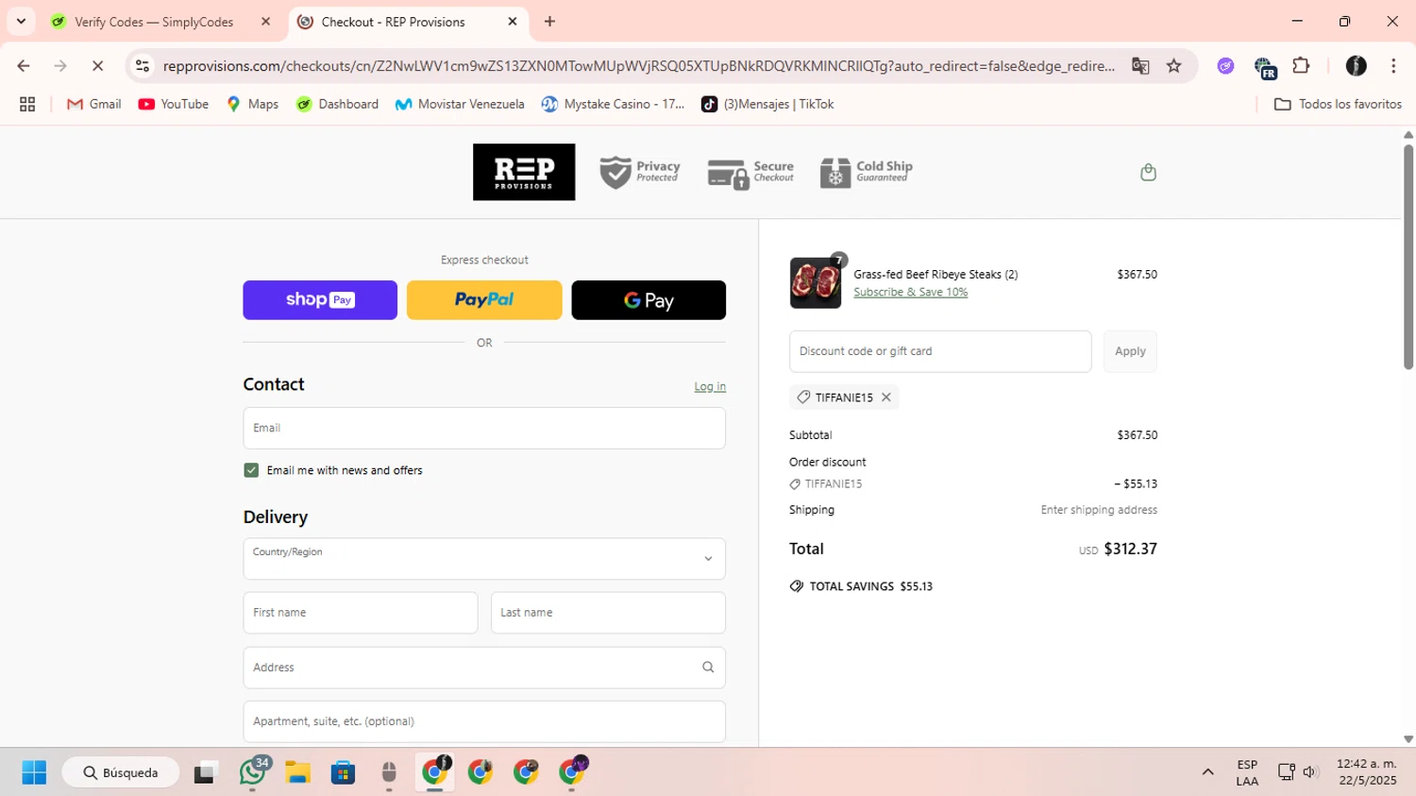Click the Cold Ship Guaranteed badge
1416x796 pixels.
[867, 173]
